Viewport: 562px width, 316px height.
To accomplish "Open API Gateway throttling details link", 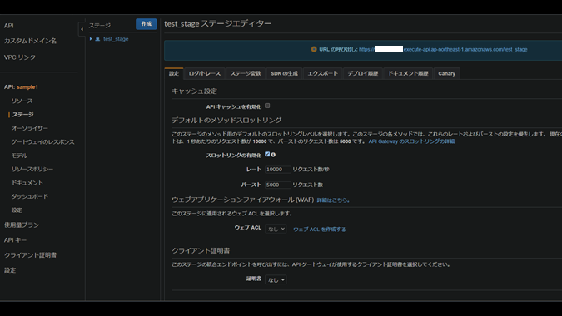I will click(411, 141).
